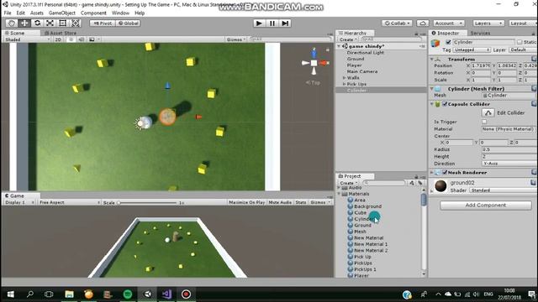The image size is (538, 302).
Task: Collapse the Transform component
Action: [x=432, y=60]
